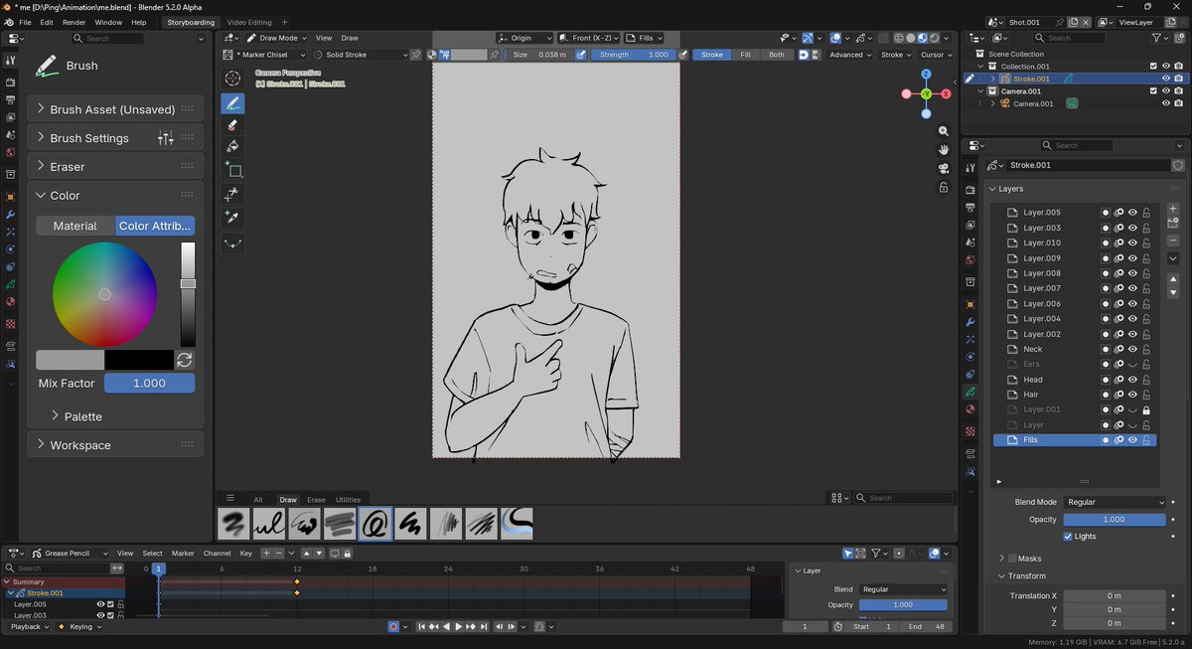This screenshot has height=649, width=1192.
Task: Hide Layer.005 in the Layers list
Action: [x=1131, y=213]
